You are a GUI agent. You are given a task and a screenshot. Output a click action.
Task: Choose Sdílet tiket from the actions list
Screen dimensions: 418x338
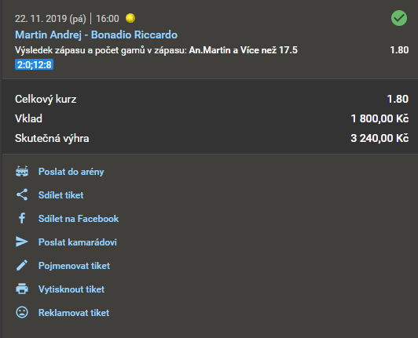(60, 195)
